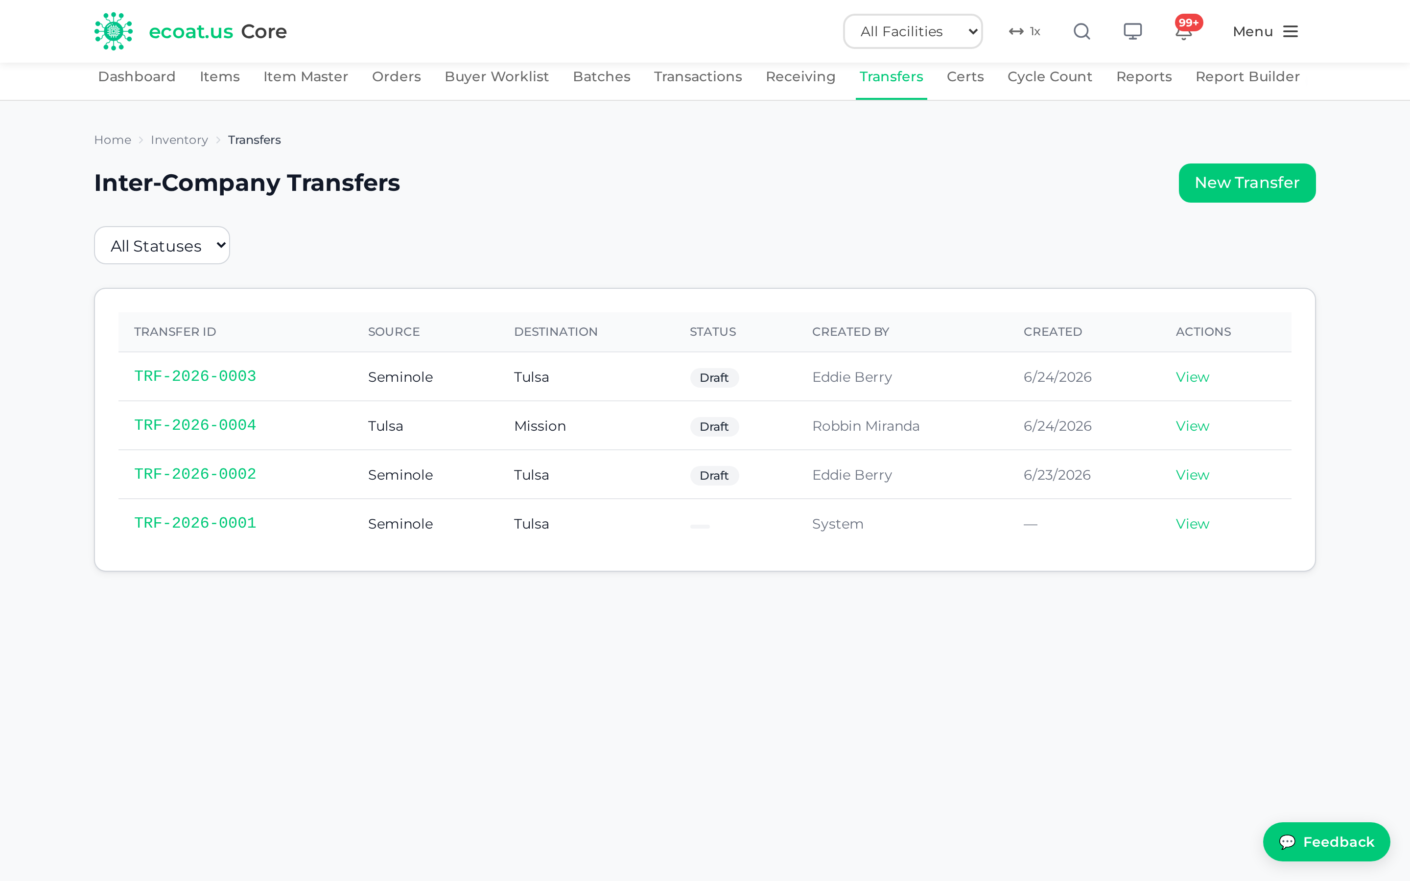Open transfer TRF-2026-0002

pyautogui.click(x=195, y=474)
